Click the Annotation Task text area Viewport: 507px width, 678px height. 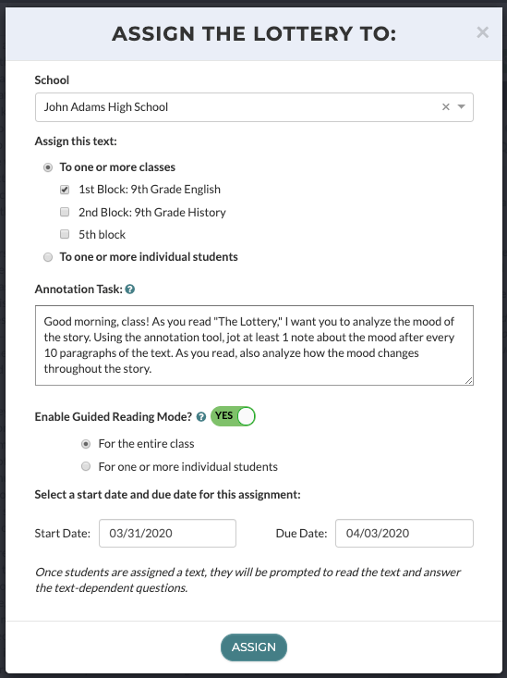click(x=254, y=345)
